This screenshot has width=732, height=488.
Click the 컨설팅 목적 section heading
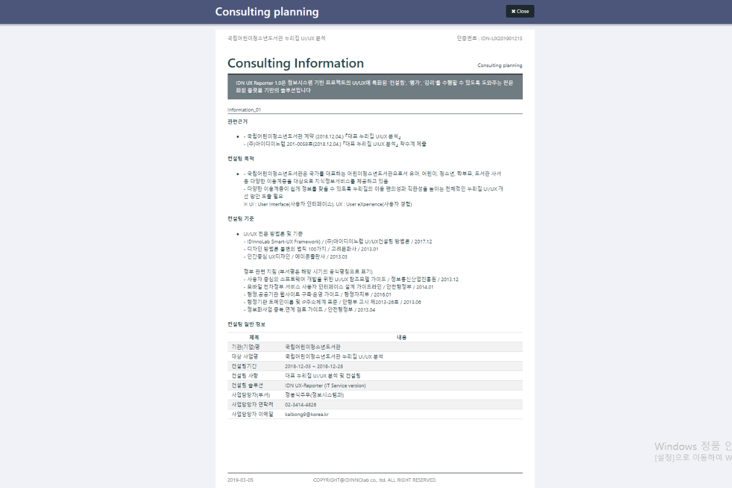[x=240, y=158]
